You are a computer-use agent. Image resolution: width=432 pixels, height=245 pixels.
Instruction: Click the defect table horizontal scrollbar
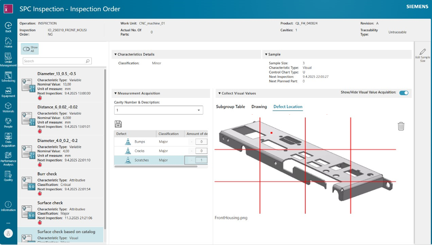[x=156, y=166]
